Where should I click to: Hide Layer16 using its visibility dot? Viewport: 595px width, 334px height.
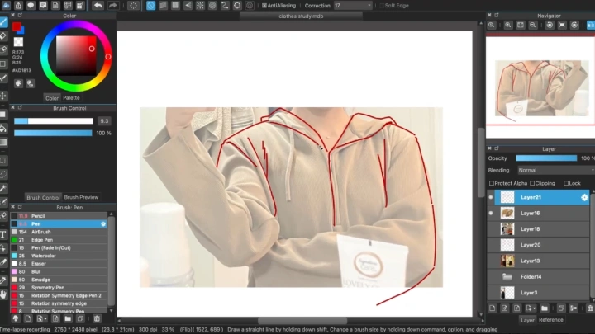[x=491, y=214]
